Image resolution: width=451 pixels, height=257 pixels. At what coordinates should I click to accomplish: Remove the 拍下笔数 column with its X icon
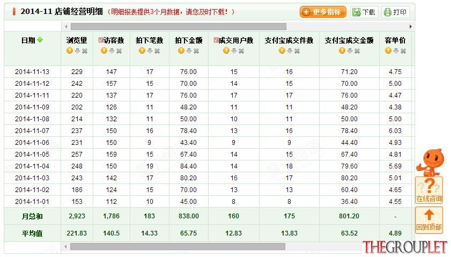pyautogui.click(x=157, y=51)
